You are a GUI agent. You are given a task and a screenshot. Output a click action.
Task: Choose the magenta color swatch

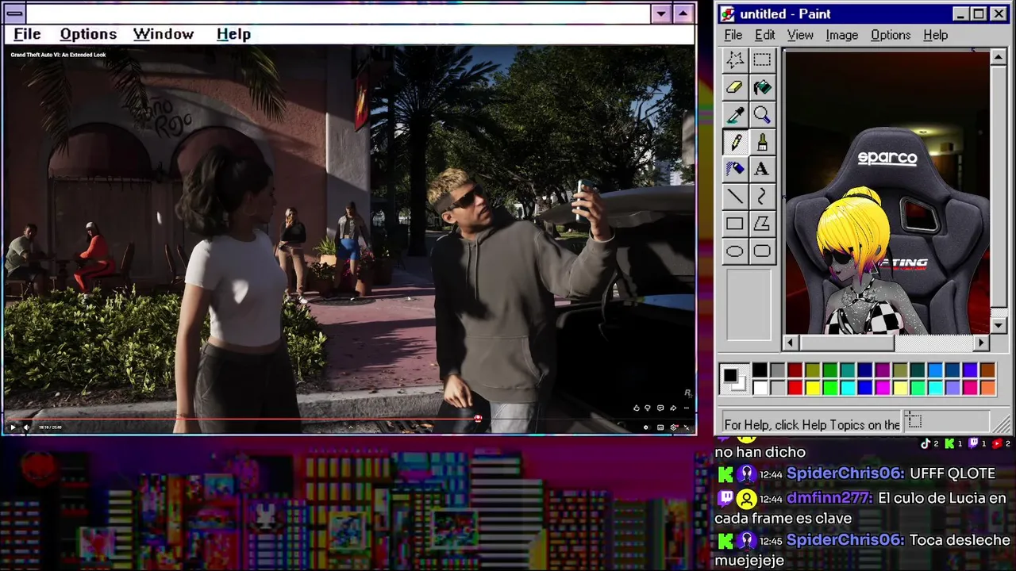(883, 388)
